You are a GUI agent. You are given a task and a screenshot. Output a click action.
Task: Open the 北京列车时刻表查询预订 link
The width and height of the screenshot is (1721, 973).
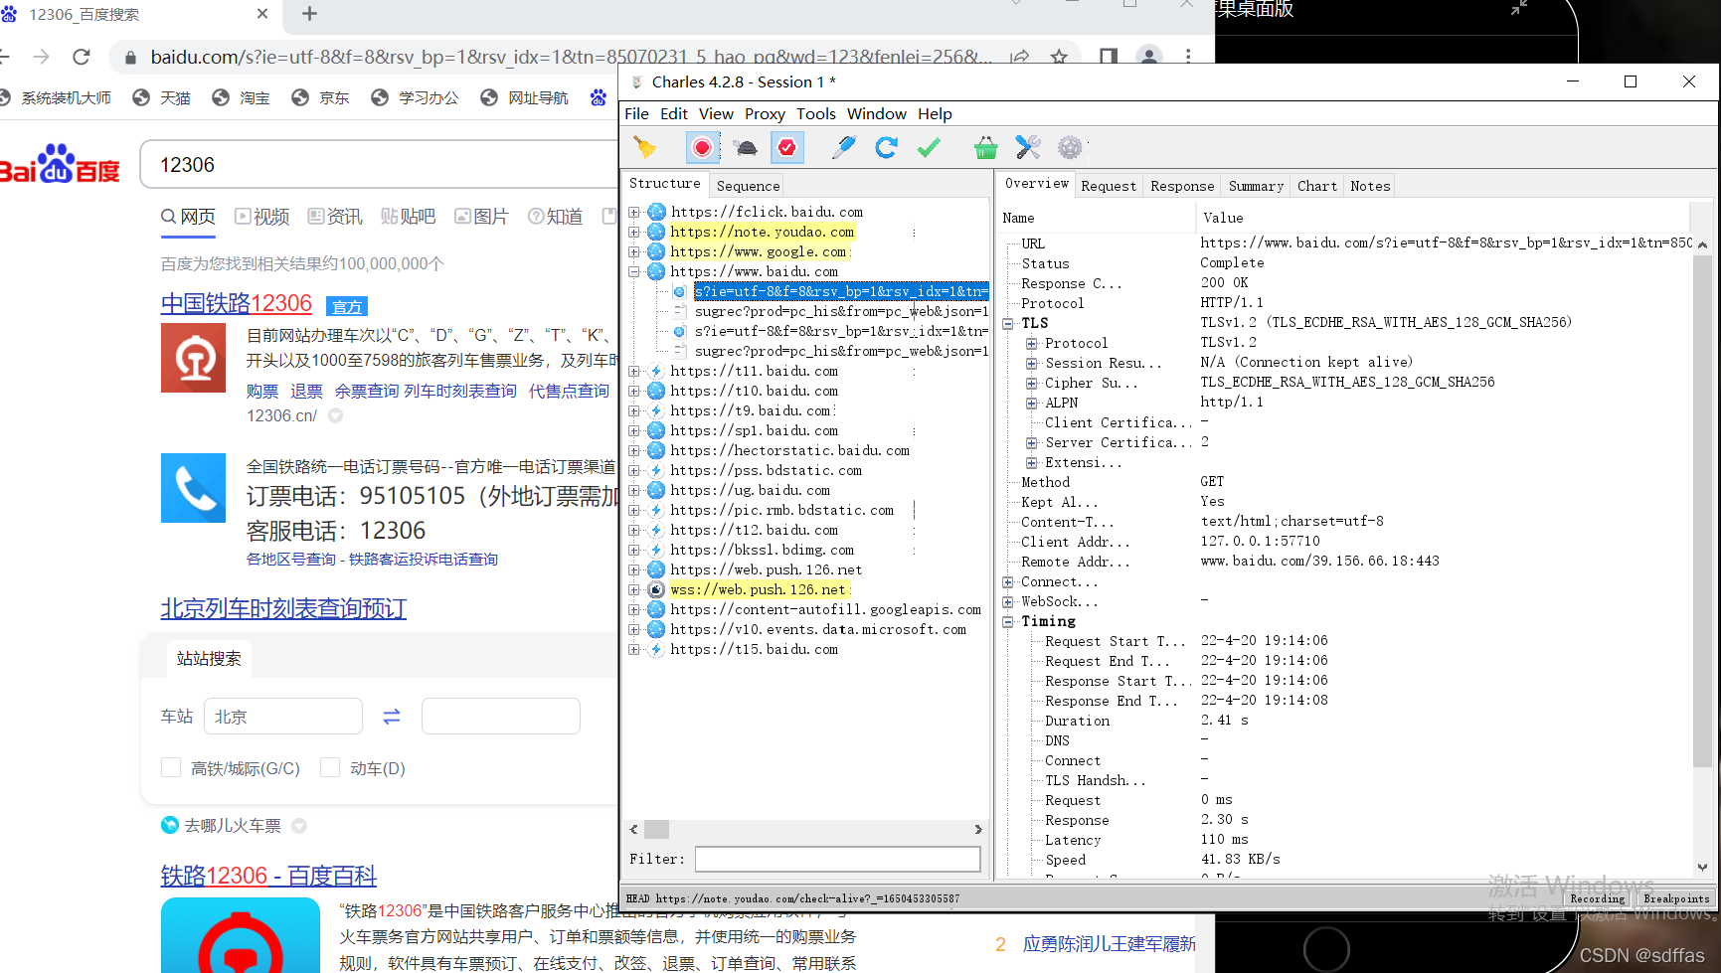pyautogui.click(x=283, y=608)
